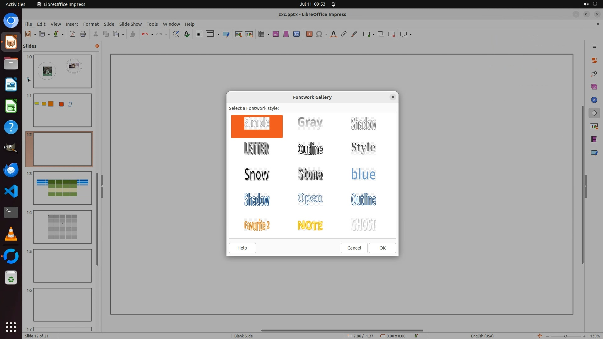Image resolution: width=603 pixels, height=339 pixels.
Task: Open the sidebar Gallery icon
Action: pos(594,87)
